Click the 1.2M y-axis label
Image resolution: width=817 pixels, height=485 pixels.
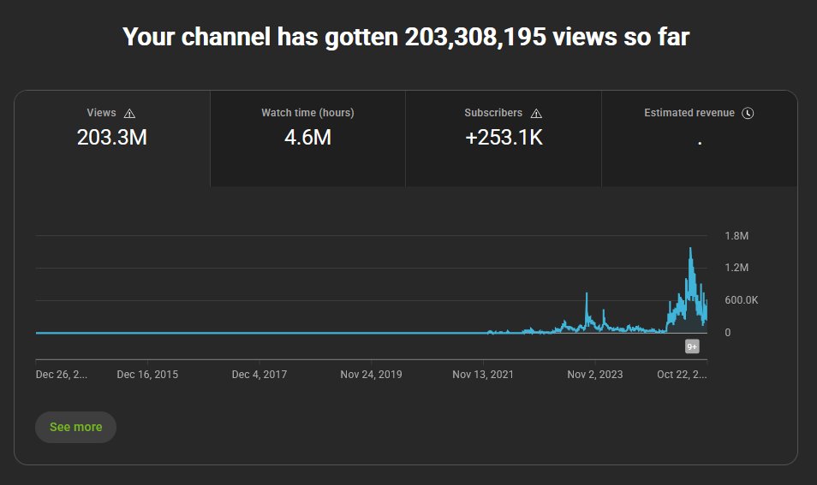point(736,268)
